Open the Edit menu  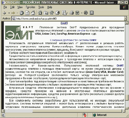(12, 7)
